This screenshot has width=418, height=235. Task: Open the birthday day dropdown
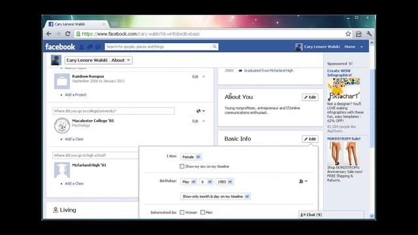(206, 181)
